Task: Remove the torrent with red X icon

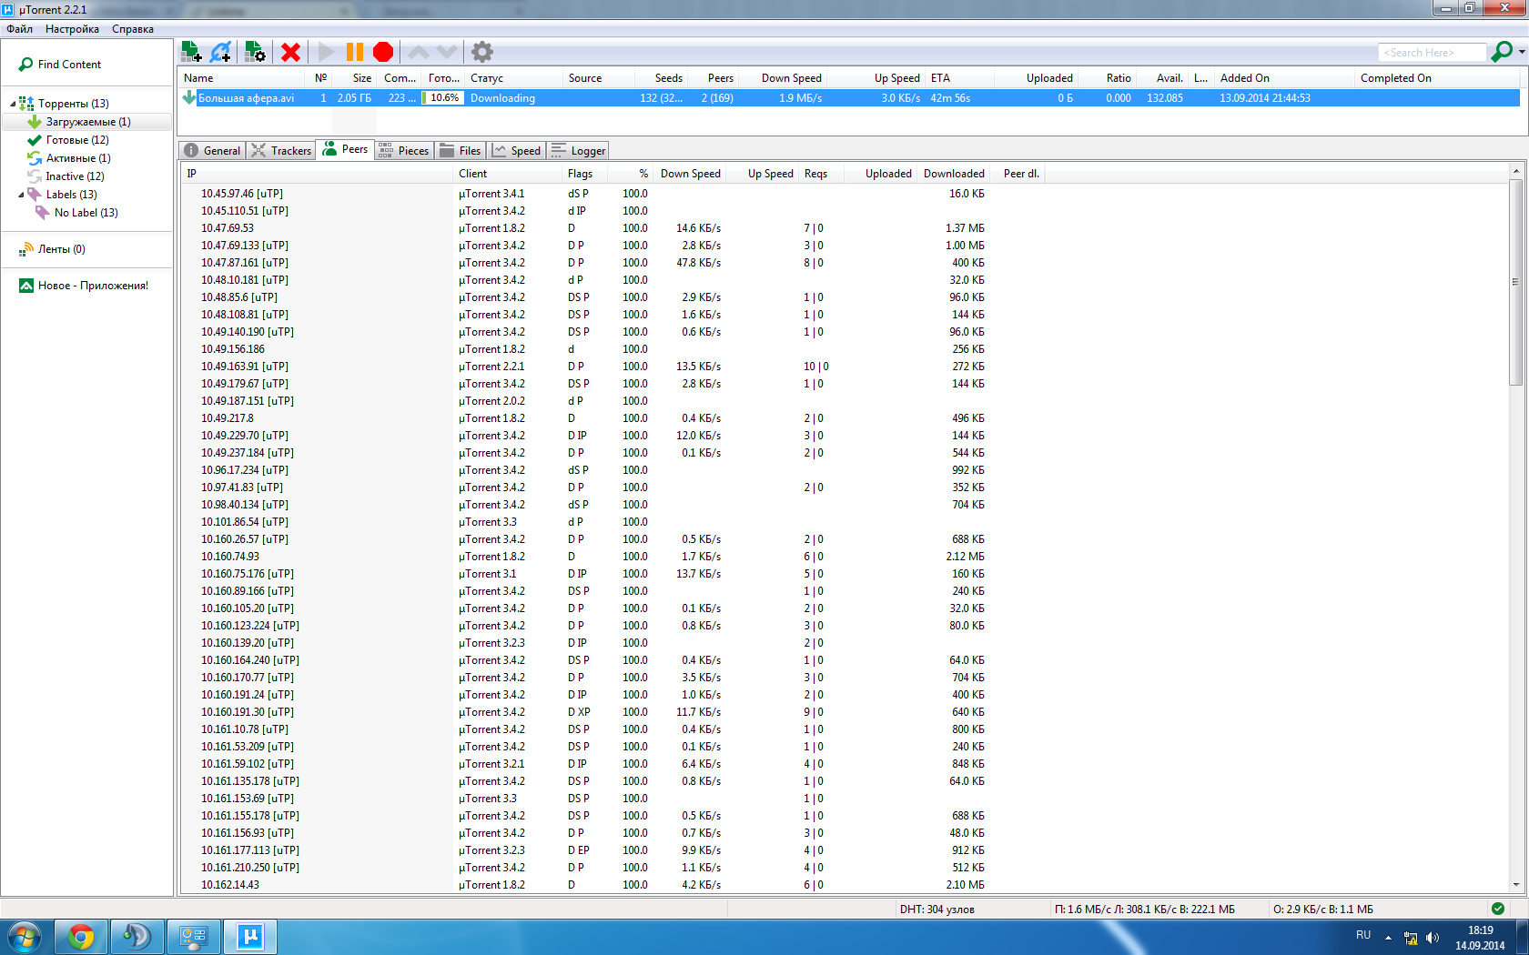Action: [x=290, y=52]
